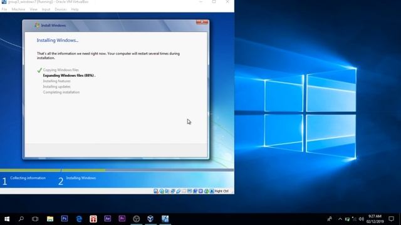
Task: Open File Explorer from the taskbar
Action: click(50, 219)
